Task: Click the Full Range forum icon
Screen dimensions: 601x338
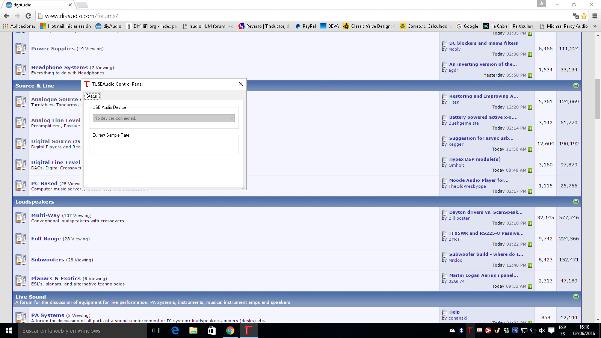Action: pos(21,238)
